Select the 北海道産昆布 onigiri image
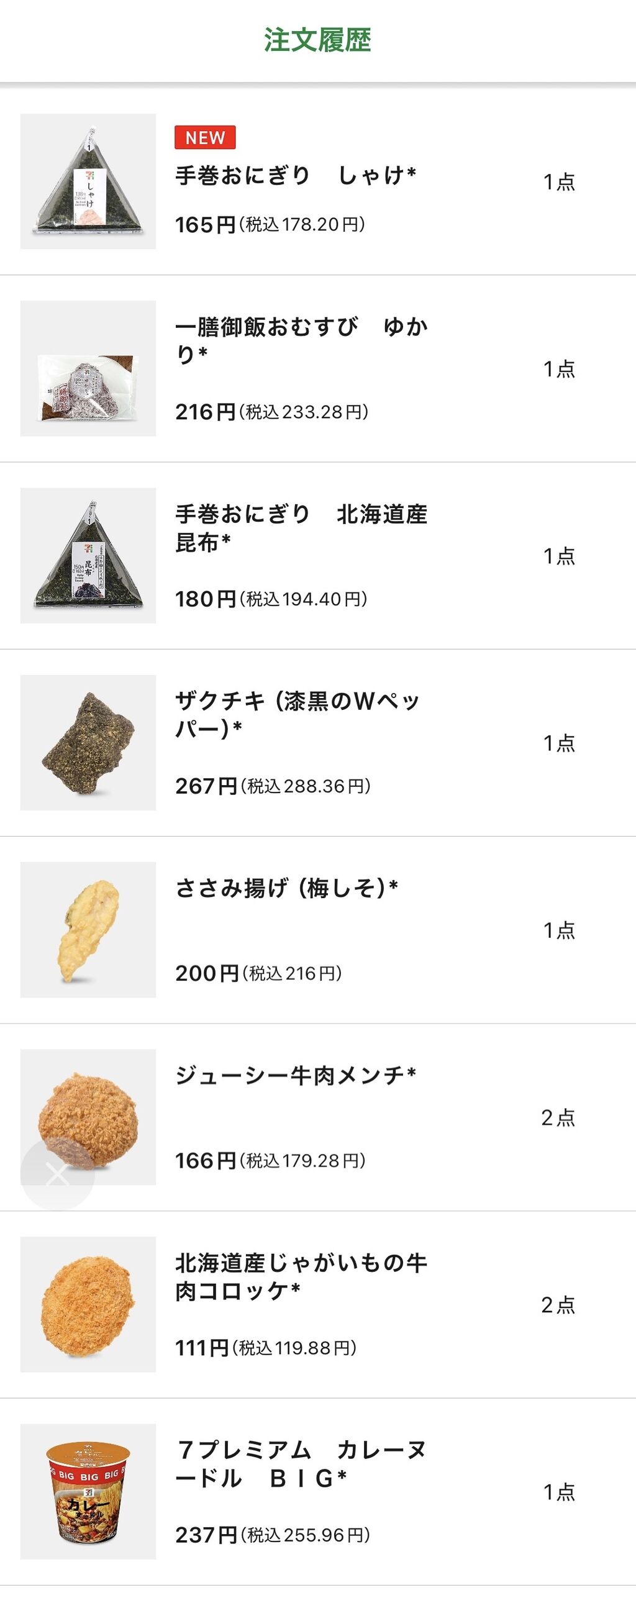This screenshot has height=1603, width=636. [88, 555]
